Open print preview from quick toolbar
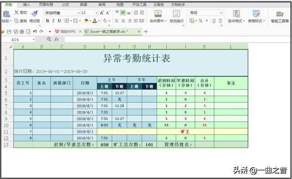The image size is (292, 179). click(x=28, y=31)
